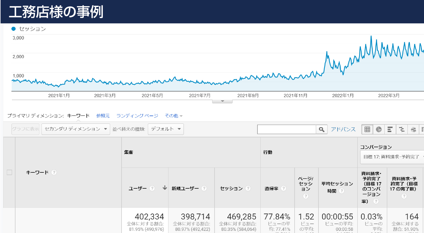
Task: Click the 2021年7月 axis label
Action: click(200, 96)
